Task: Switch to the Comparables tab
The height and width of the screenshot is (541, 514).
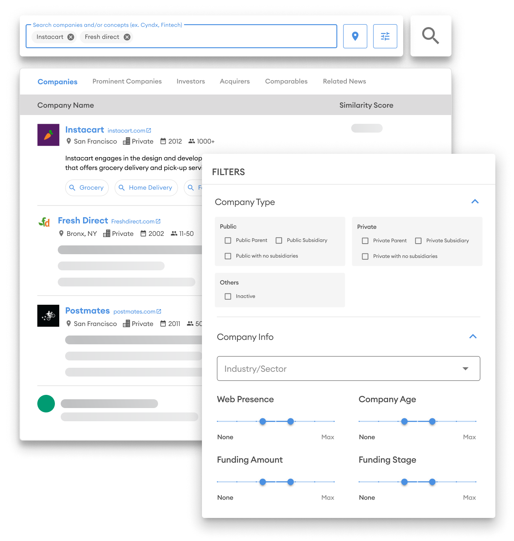Action: click(x=286, y=81)
